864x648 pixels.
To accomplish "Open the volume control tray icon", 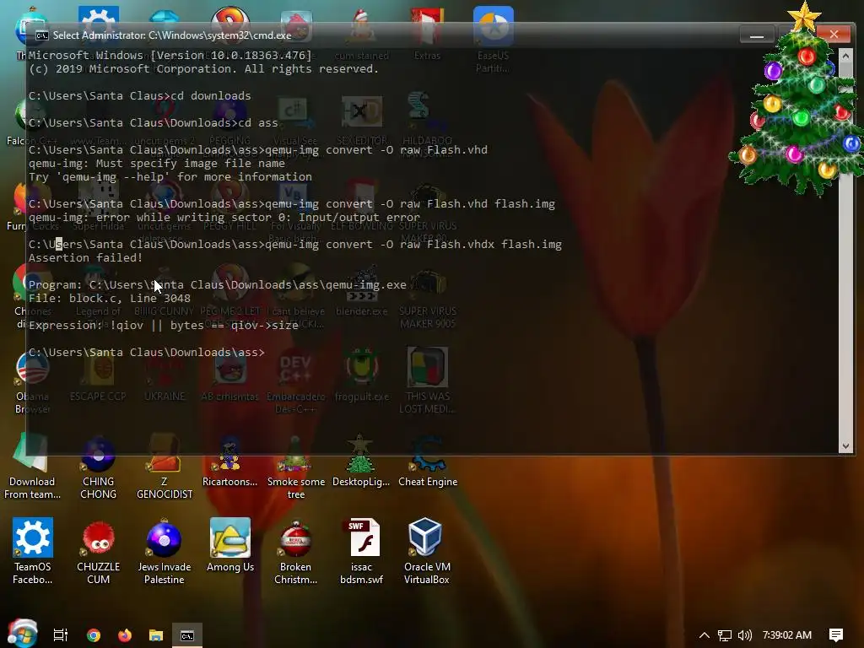I will click(744, 635).
